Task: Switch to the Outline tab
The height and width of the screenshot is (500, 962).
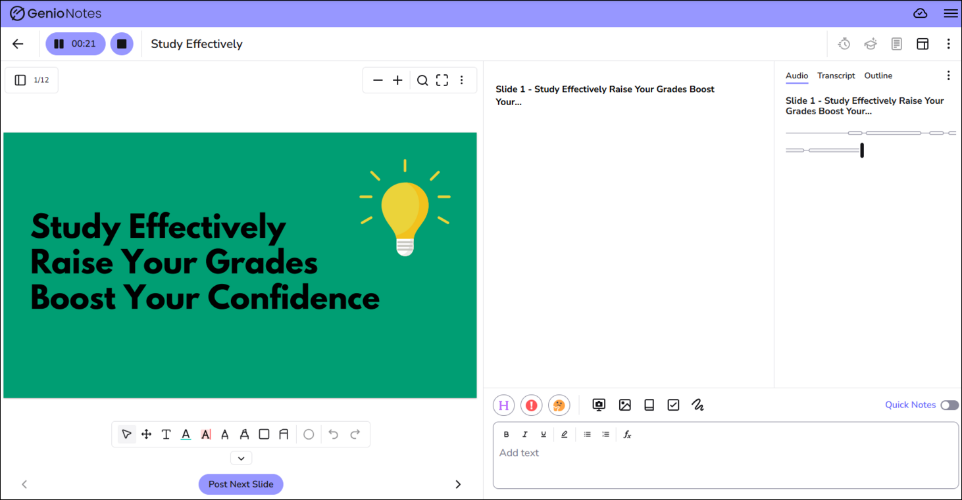Action: [x=878, y=76]
